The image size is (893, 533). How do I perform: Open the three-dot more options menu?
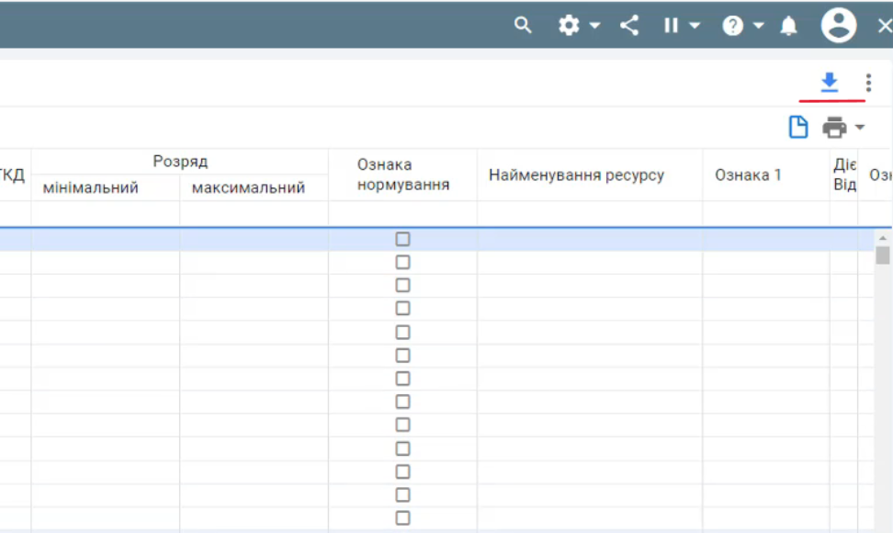(x=868, y=83)
